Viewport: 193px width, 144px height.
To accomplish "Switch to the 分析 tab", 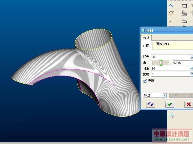I will coord(146,38).
